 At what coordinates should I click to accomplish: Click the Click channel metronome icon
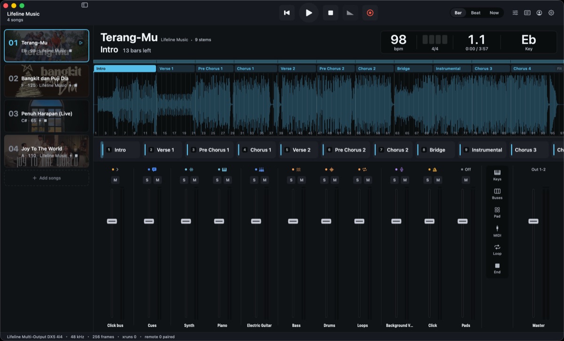coord(435,169)
